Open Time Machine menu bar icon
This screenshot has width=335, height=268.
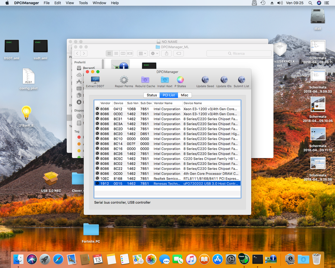(263, 3)
